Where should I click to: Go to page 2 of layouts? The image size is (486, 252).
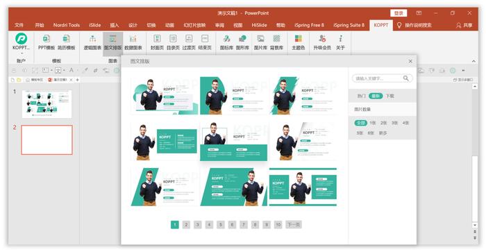(186, 224)
